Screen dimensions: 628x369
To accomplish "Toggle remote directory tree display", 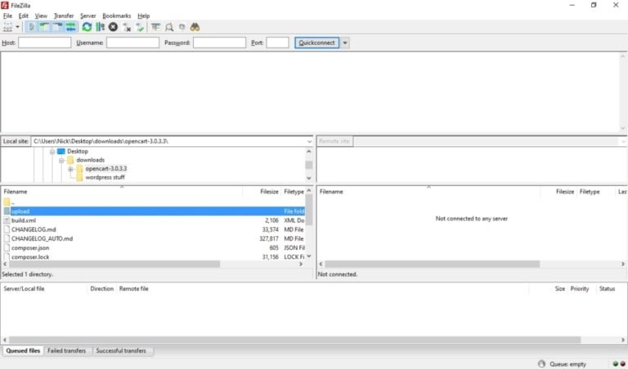I will 57,27.
